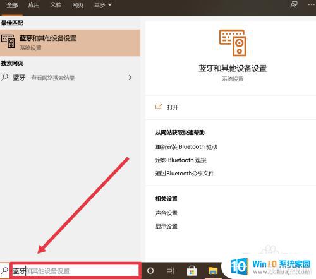Click 打开 to open Bluetooth settings

click(x=173, y=107)
